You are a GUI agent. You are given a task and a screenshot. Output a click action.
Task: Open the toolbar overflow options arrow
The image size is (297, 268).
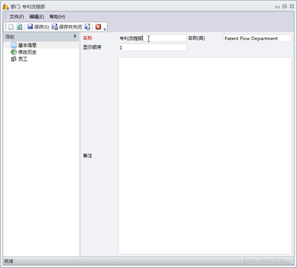[105, 29]
